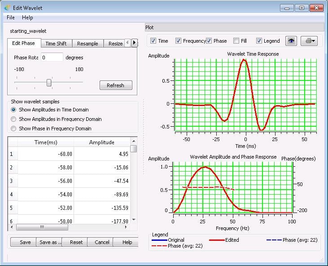Click the Edited legend entry
The height and width of the screenshot is (266, 328).
[224, 240]
